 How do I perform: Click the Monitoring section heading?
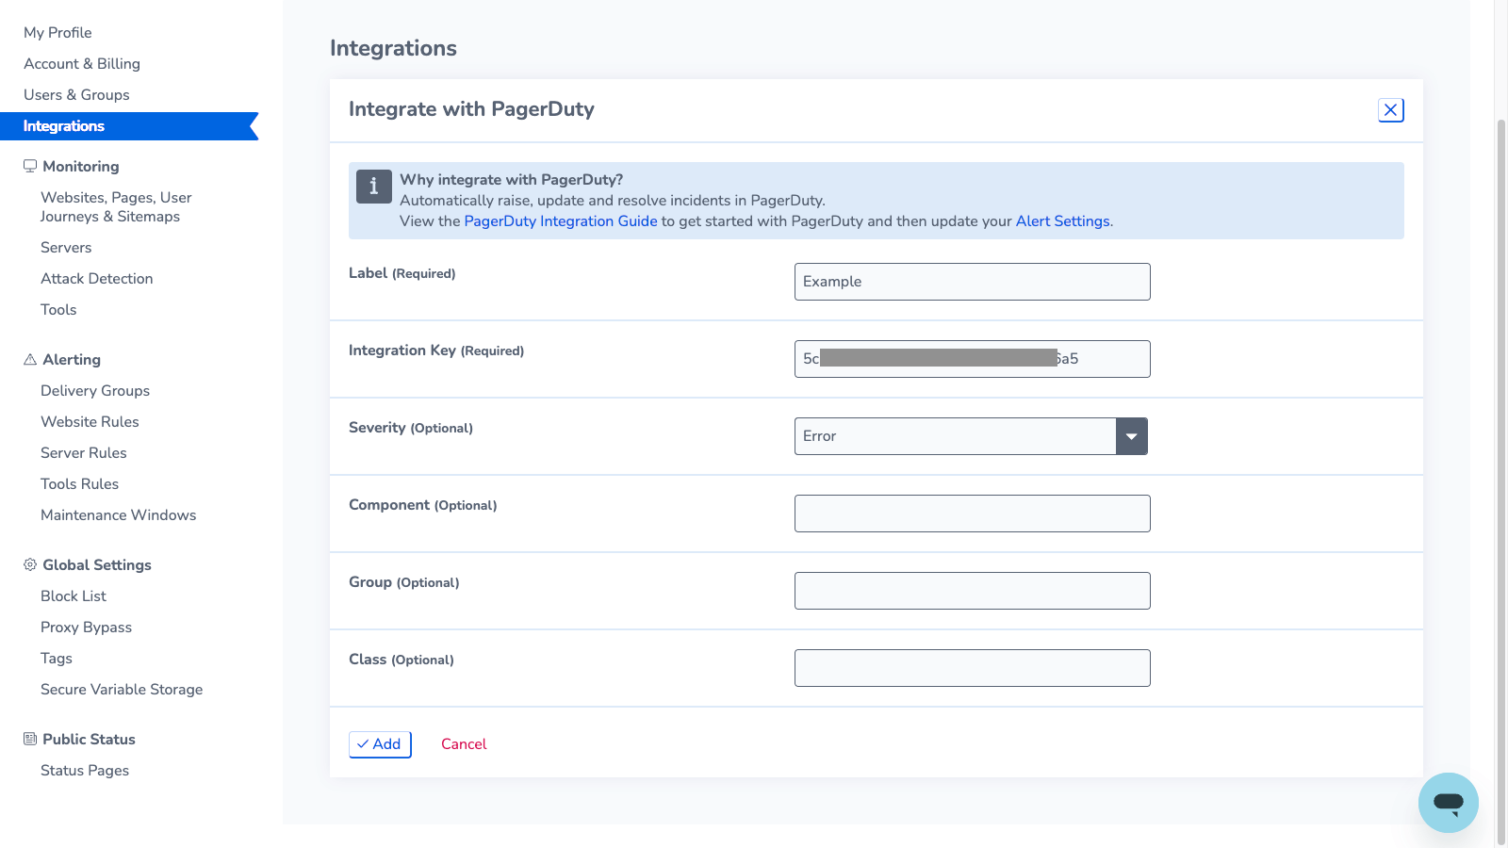(81, 167)
